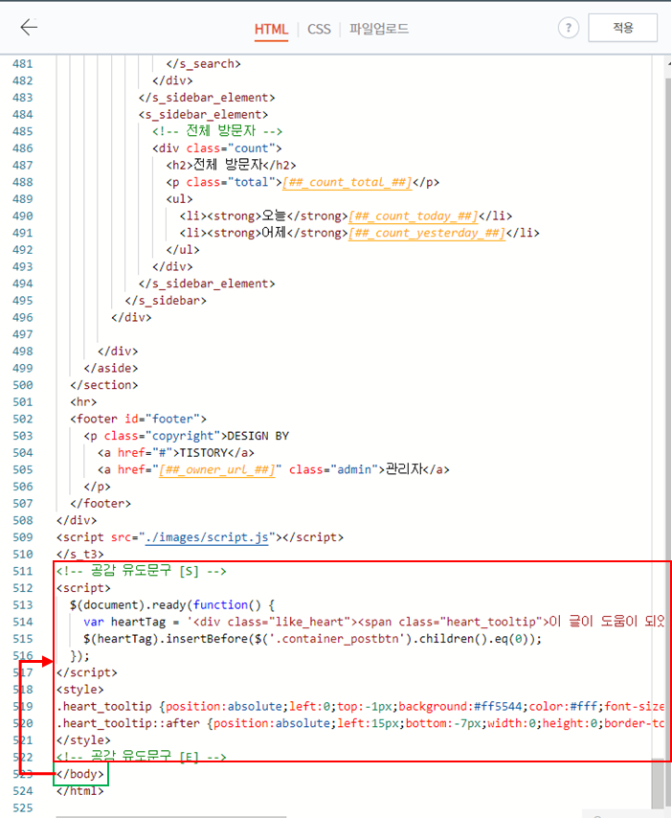
Task: Click the var heartTag line
Action: (374, 622)
